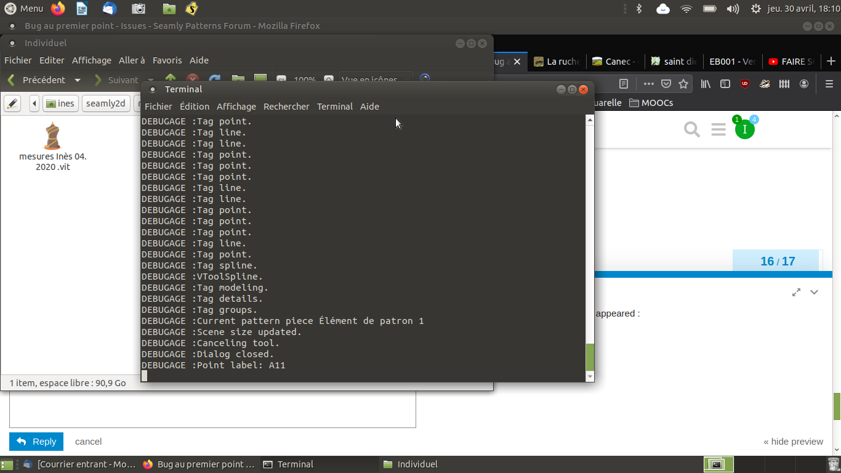The image size is (841, 473).
Task: Click the hide preview link
Action: coord(793,441)
